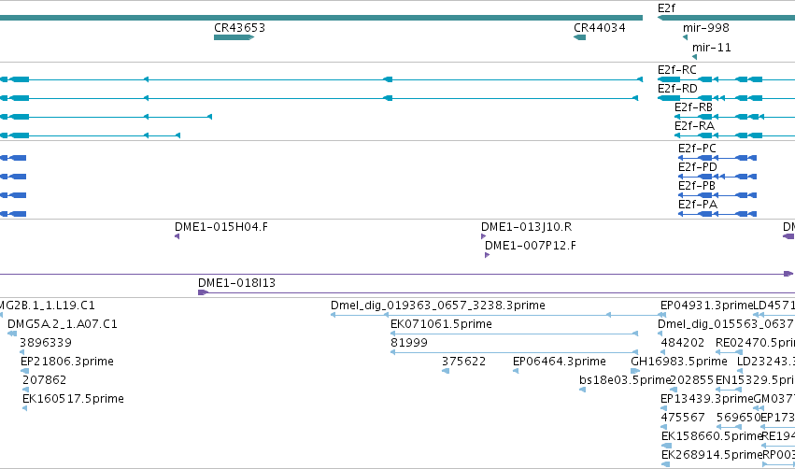The image size is (795, 469).
Task: Select the 475567 feature label
Action: pyautogui.click(x=683, y=418)
